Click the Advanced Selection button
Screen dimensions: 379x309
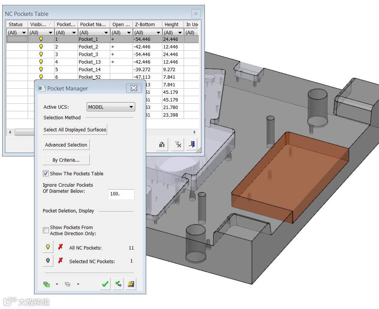(x=66, y=145)
